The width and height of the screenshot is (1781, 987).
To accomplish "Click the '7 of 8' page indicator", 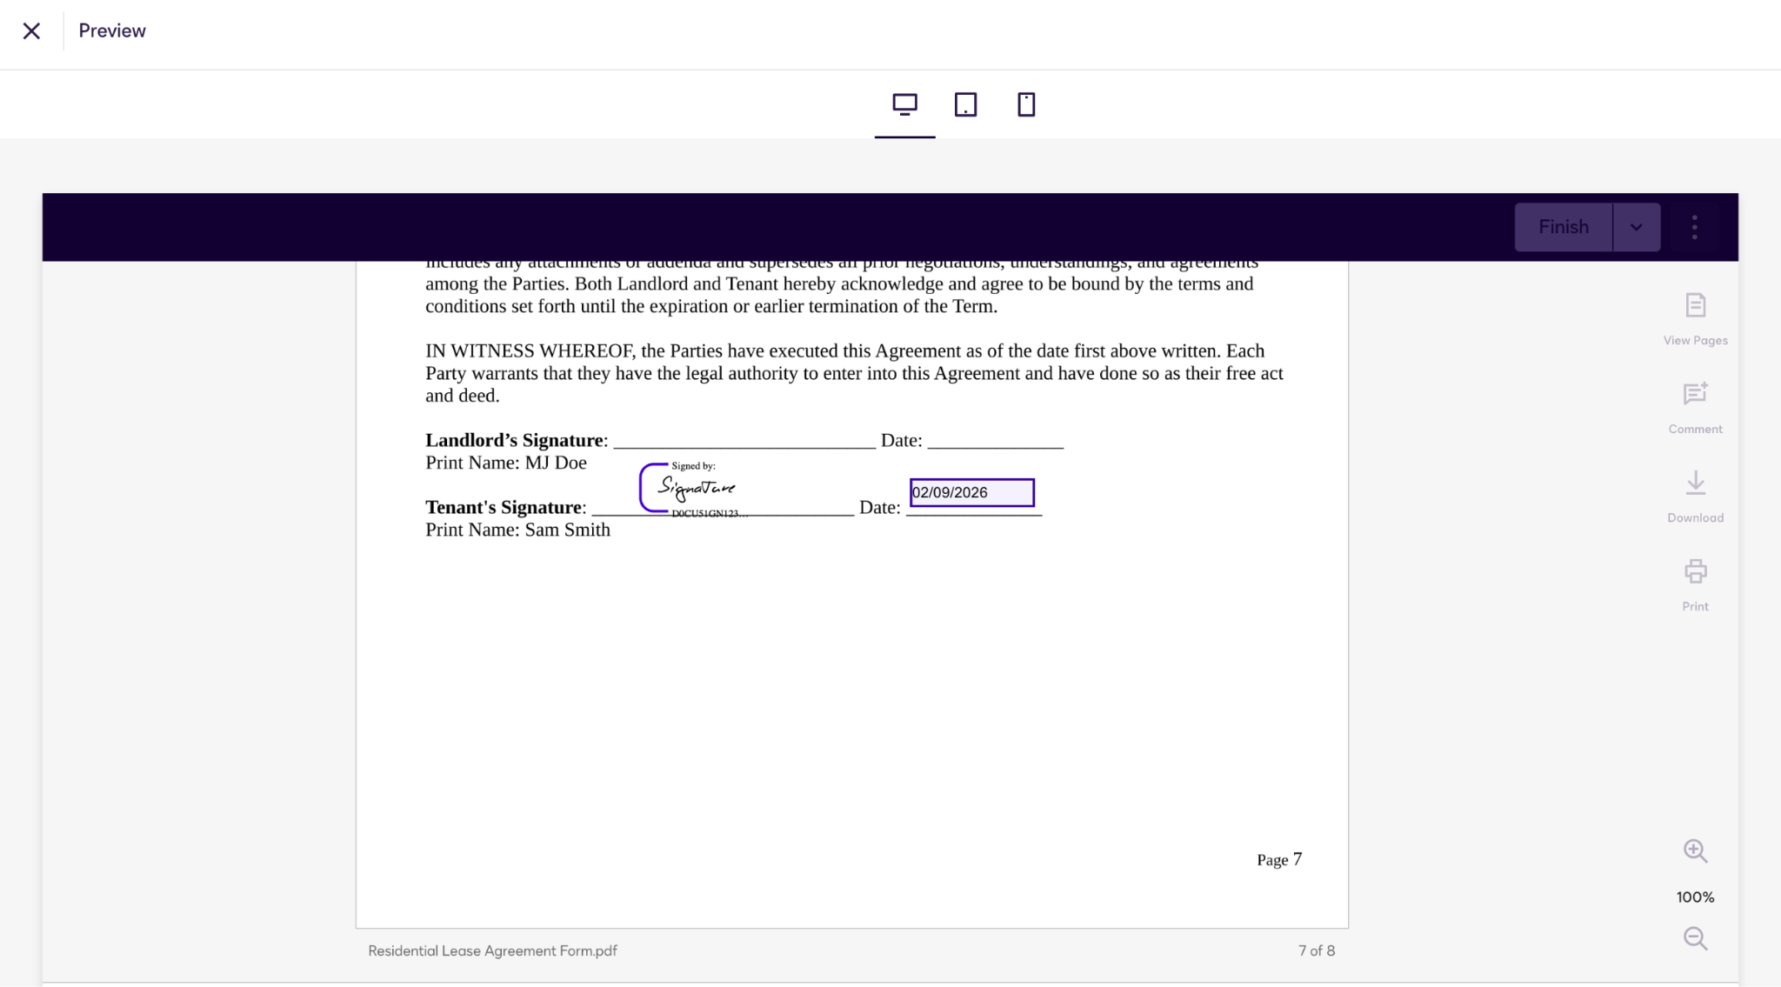I will click(x=1316, y=950).
